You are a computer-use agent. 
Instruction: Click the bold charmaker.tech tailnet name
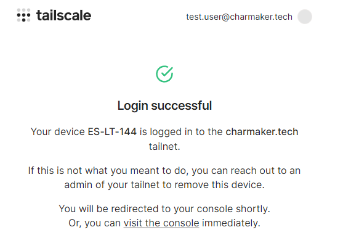click(x=262, y=132)
